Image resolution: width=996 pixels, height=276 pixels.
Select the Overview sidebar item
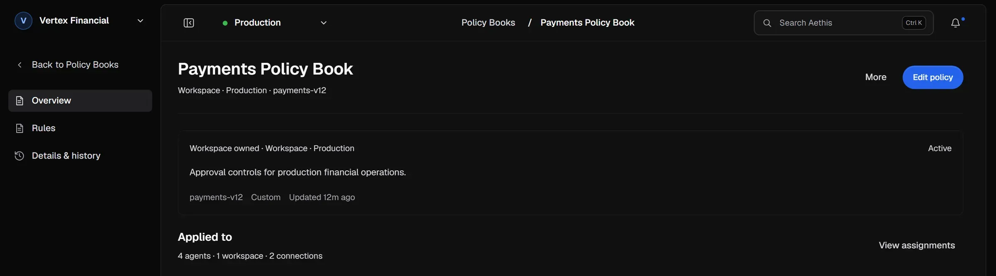(80, 101)
